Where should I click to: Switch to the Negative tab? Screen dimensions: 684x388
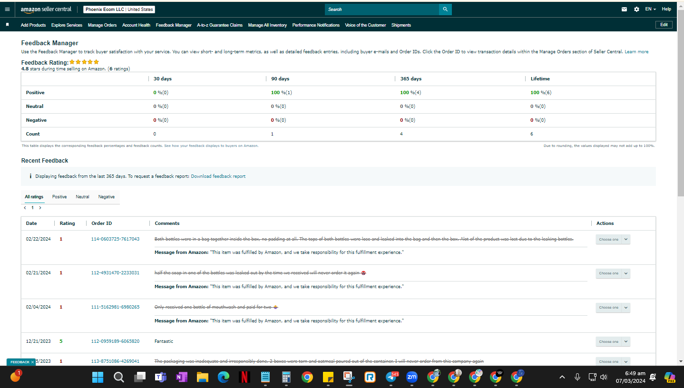[x=107, y=197]
